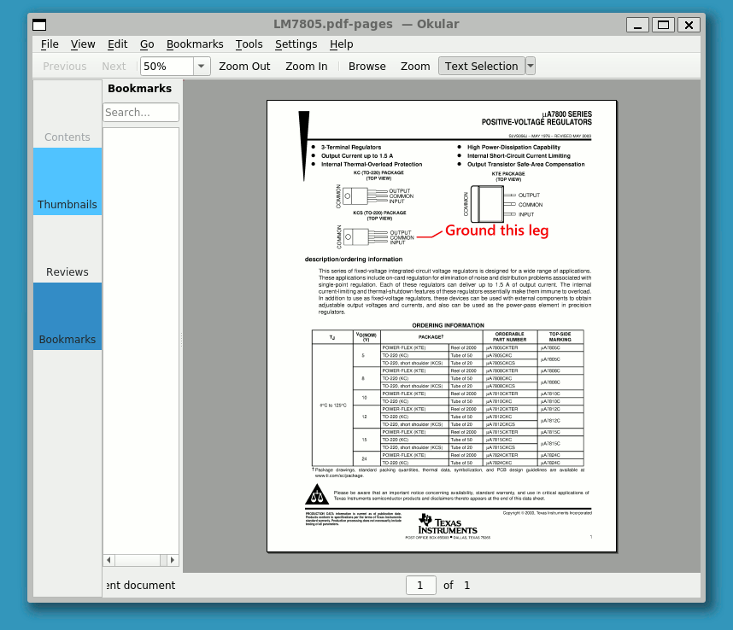Image resolution: width=733 pixels, height=630 pixels.
Task: Select the Zoom tool
Action: point(415,67)
